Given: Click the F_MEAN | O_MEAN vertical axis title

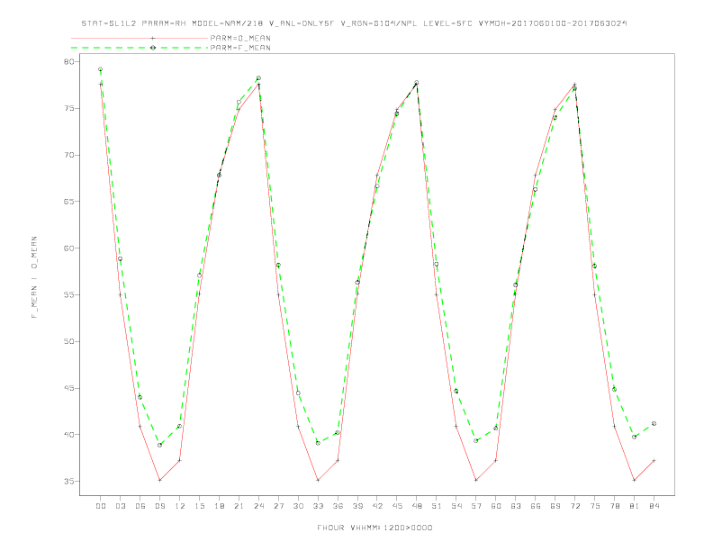Looking at the screenshot, I should pos(34,277).
